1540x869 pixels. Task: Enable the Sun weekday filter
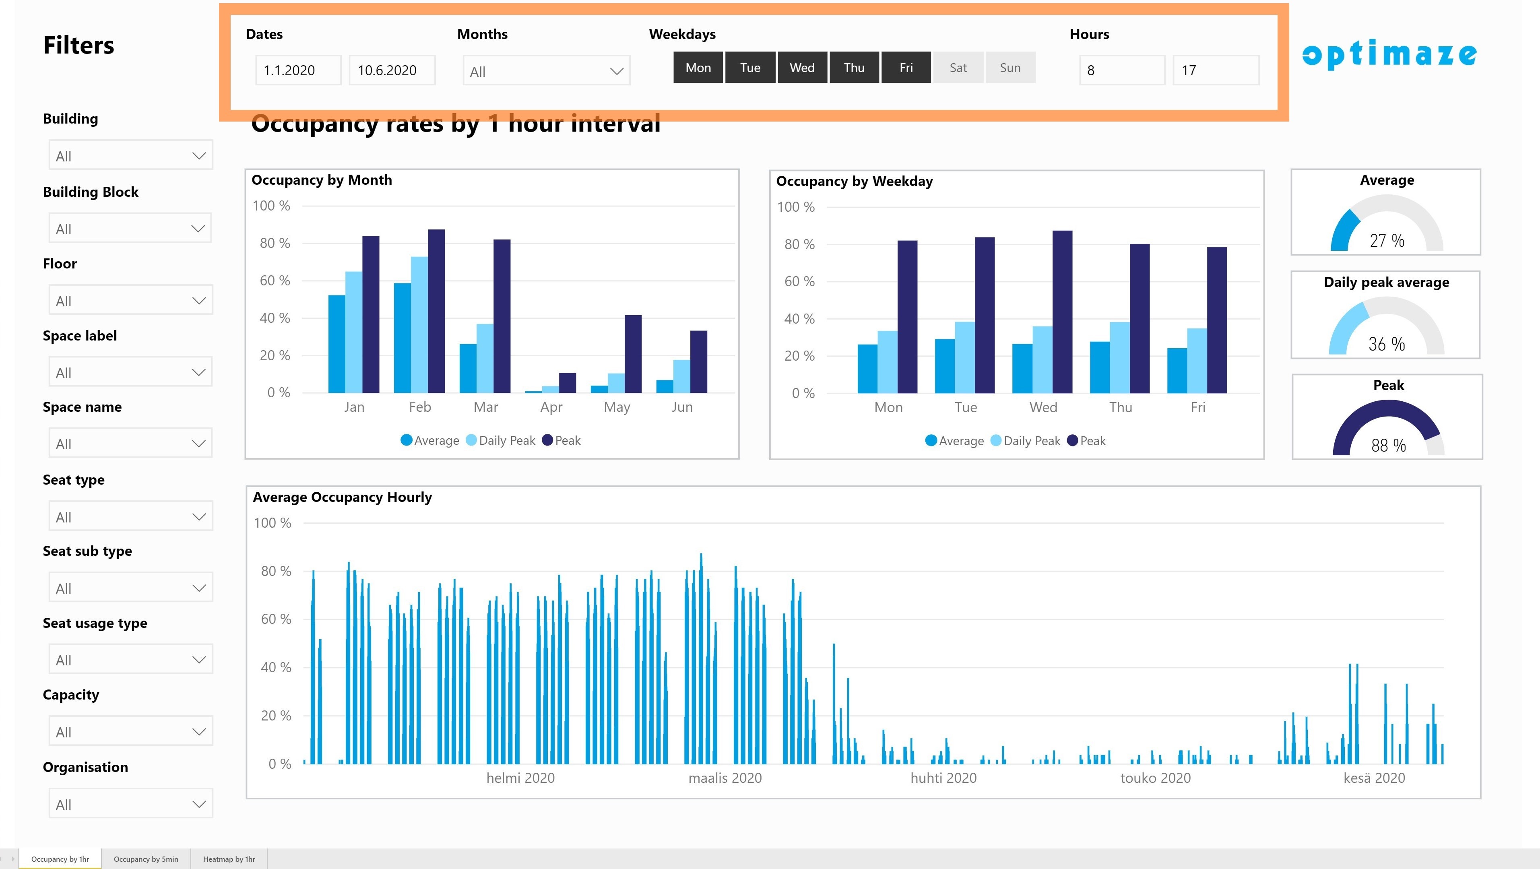pos(1010,68)
